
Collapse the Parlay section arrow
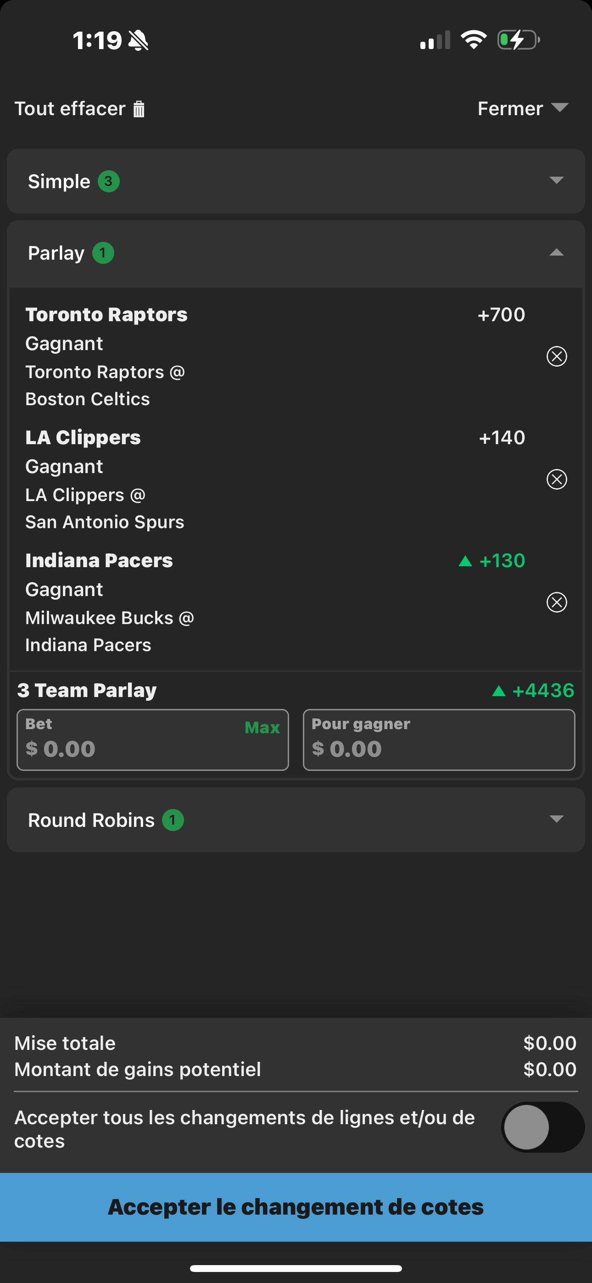(x=556, y=252)
